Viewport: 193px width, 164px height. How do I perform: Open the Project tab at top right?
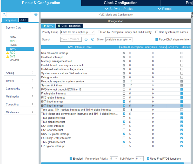coord(177,3)
